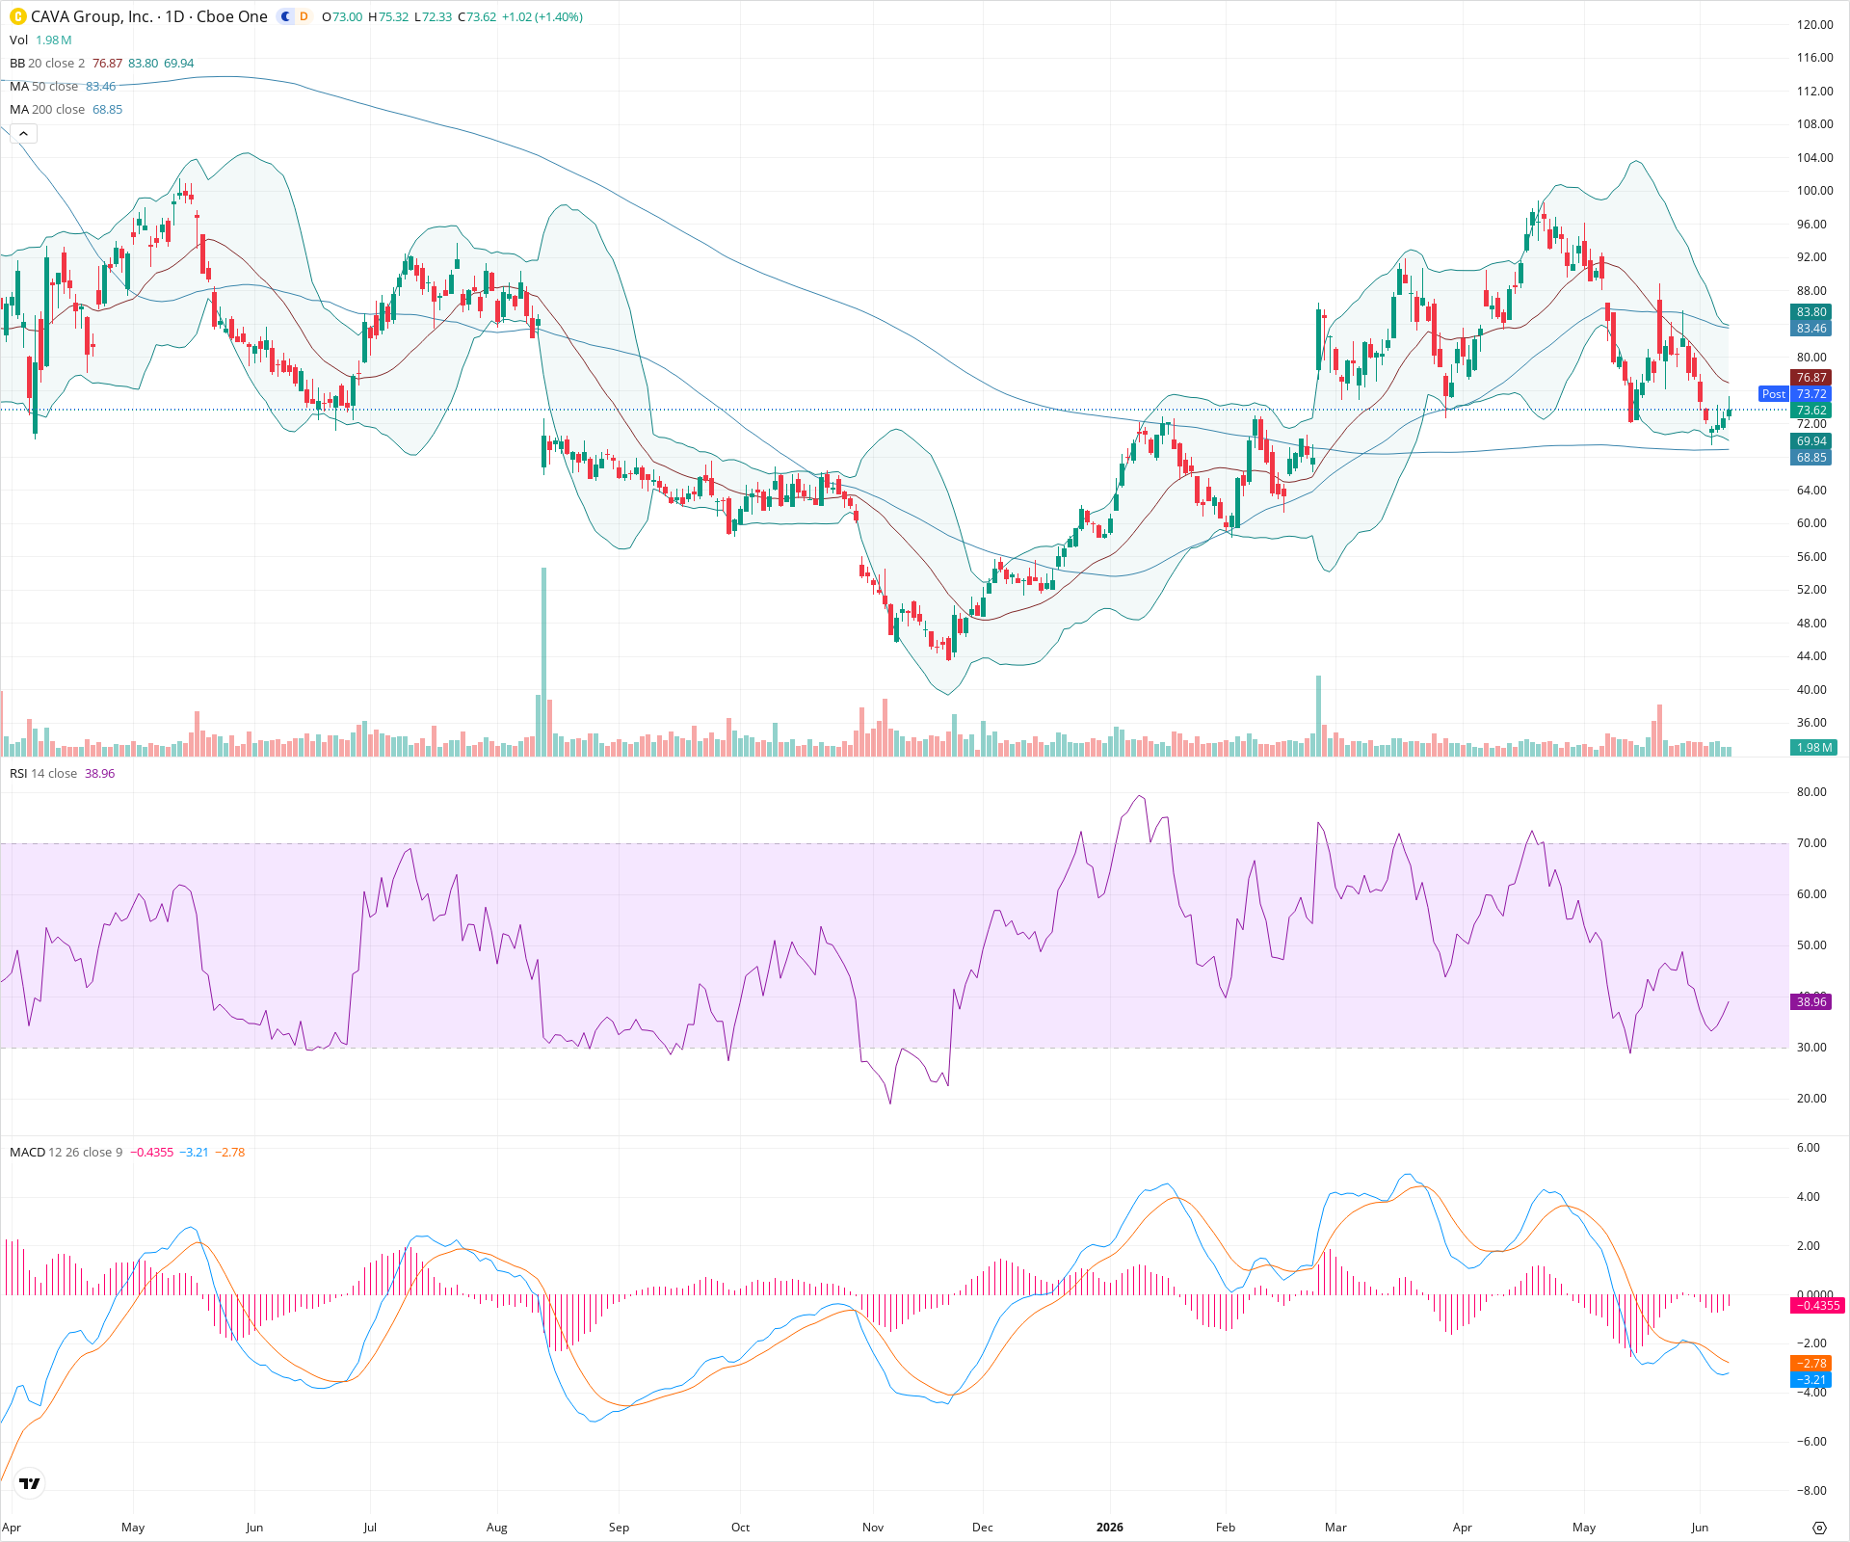Select the MA 200 close legend

47,109
